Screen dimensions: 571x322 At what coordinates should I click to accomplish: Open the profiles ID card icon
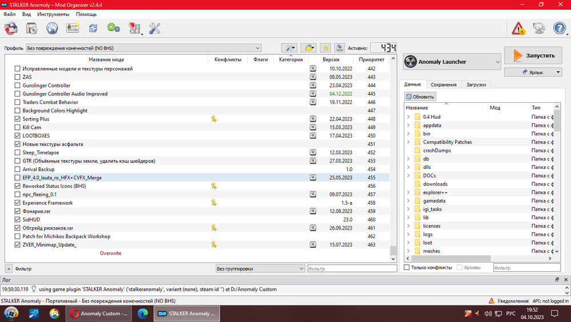[x=73, y=28]
